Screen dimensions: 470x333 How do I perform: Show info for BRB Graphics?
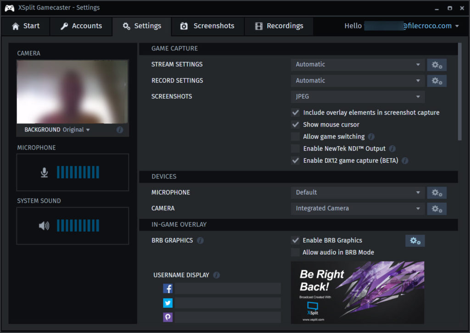(x=200, y=240)
